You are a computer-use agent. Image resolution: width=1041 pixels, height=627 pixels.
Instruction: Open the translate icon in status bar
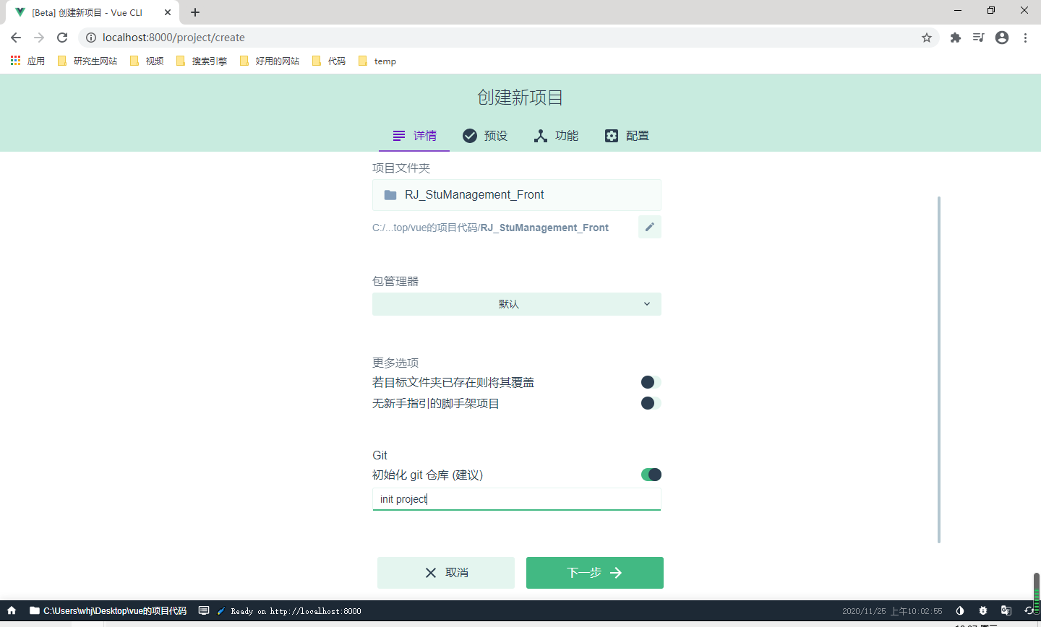tap(1006, 610)
